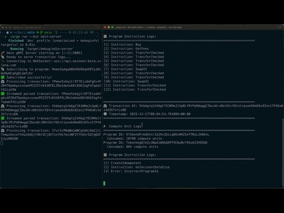Click notepad icon beside top Program Instruction Logs
Viewport: 284px width, 213px height.
tap(105, 36)
